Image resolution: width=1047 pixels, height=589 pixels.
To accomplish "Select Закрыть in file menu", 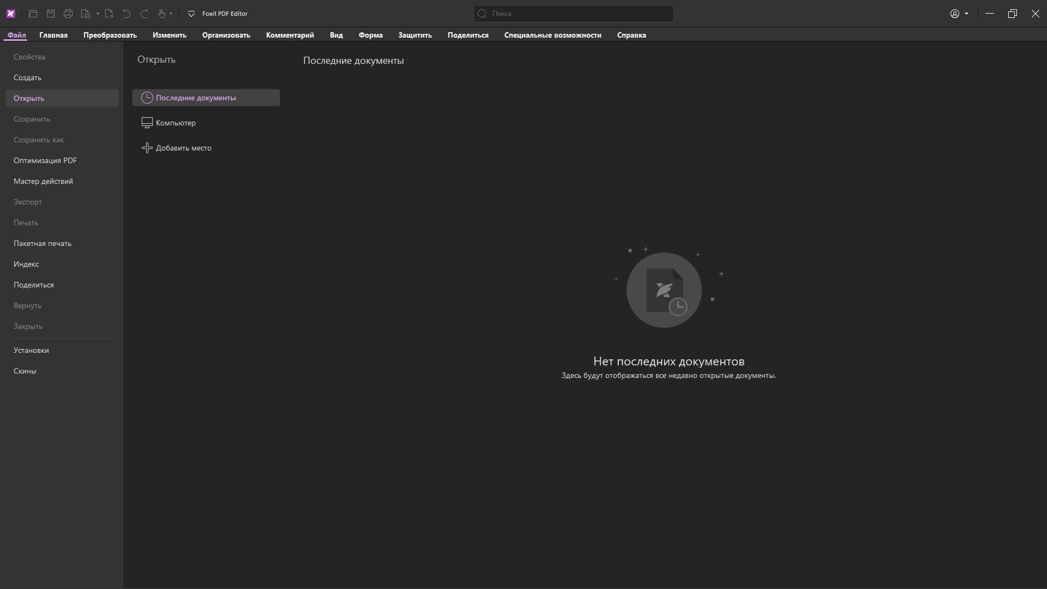I will (x=62, y=326).
